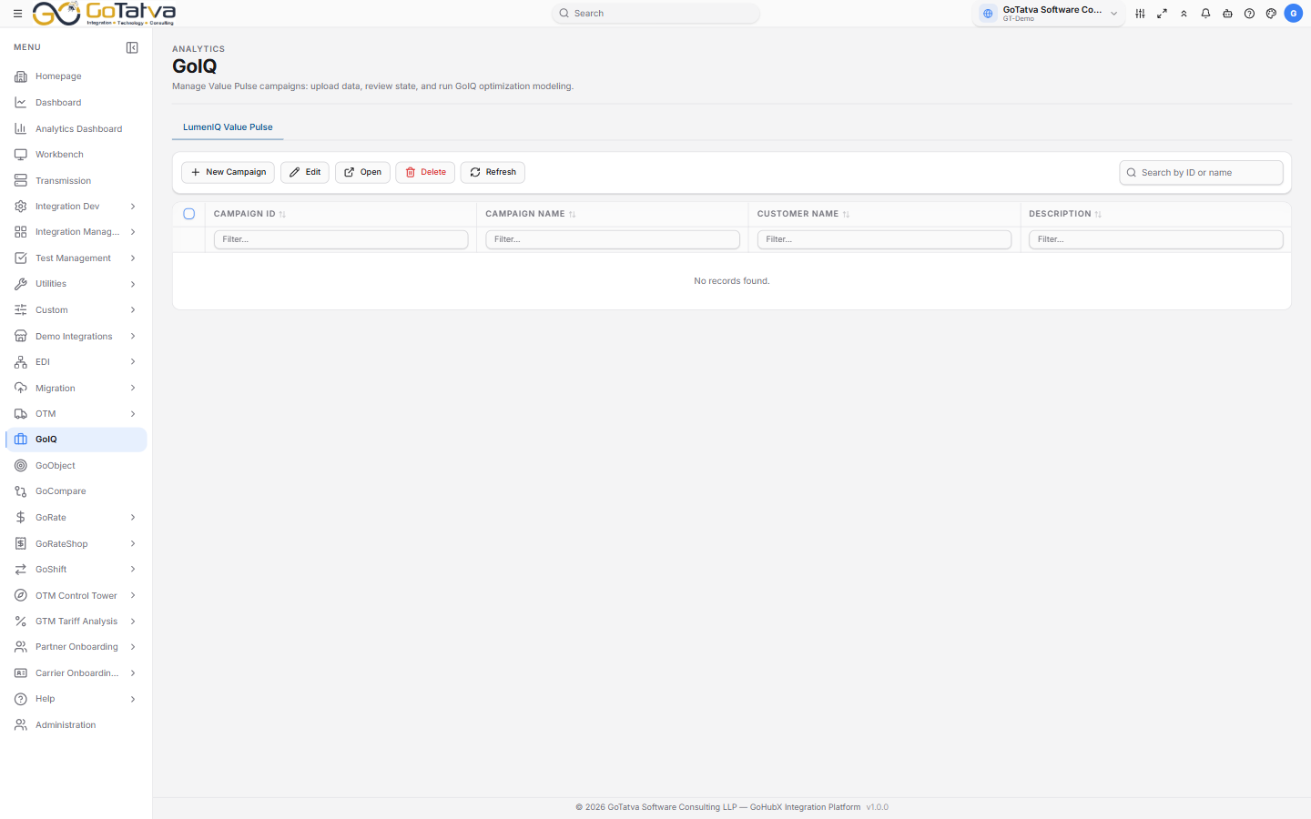This screenshot has height=819, width=1311.
Task: Click the v1.0.0 version text in footer
Action: [878, 807]
